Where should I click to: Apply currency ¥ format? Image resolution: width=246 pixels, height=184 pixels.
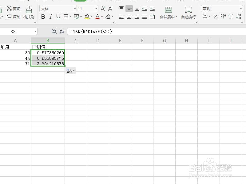point(205,17)
